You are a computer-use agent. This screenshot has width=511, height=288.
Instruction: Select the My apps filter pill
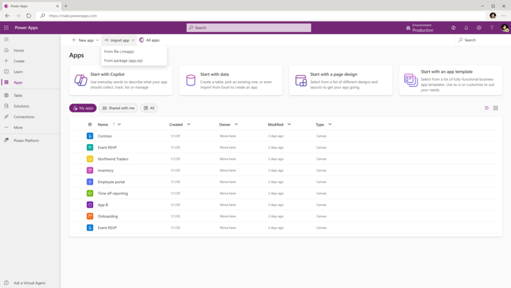coord(83,108)
